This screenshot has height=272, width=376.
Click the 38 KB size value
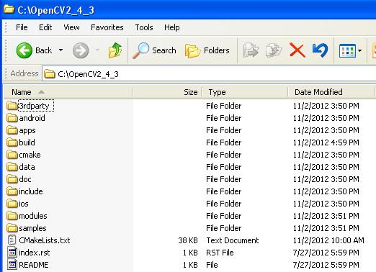tap(188, 240)
